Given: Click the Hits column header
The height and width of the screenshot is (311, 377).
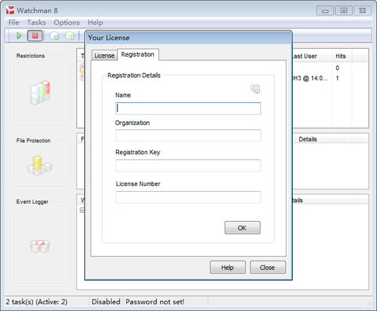Looking at the screenshot, I should coord(341,56).
